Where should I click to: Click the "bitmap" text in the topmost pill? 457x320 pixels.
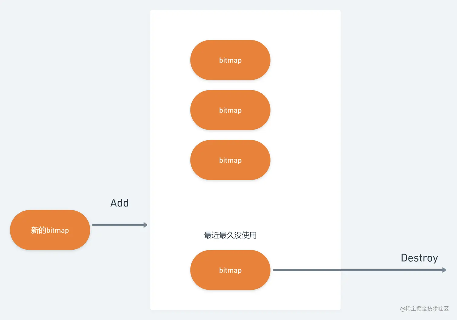[x=230, y=60]
